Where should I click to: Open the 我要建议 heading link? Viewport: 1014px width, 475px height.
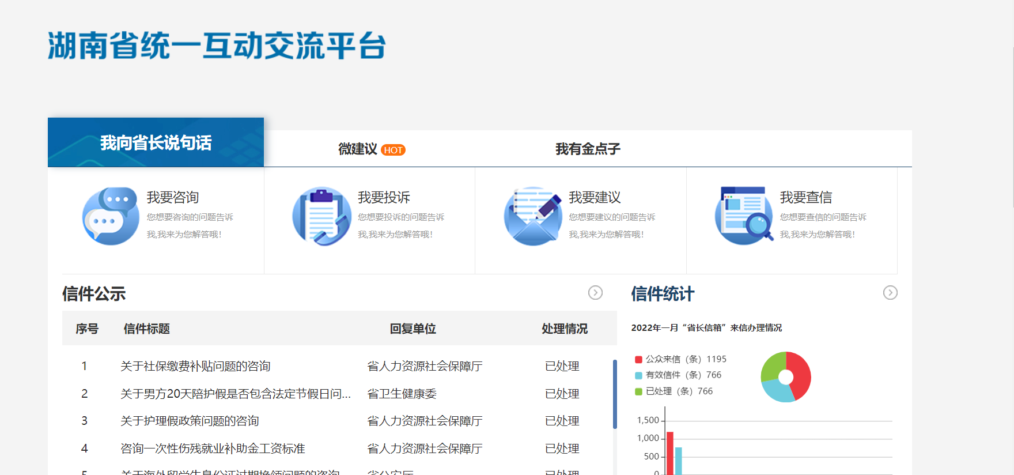[595, 197]
